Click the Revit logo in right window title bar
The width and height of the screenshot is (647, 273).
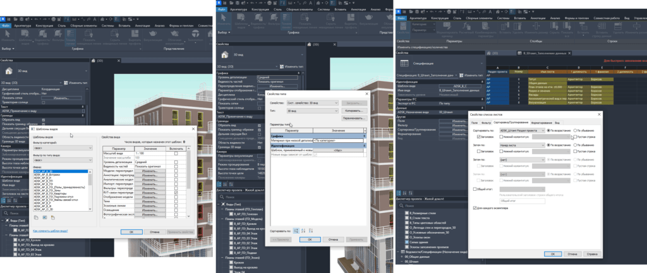click(x=399, y=12)
